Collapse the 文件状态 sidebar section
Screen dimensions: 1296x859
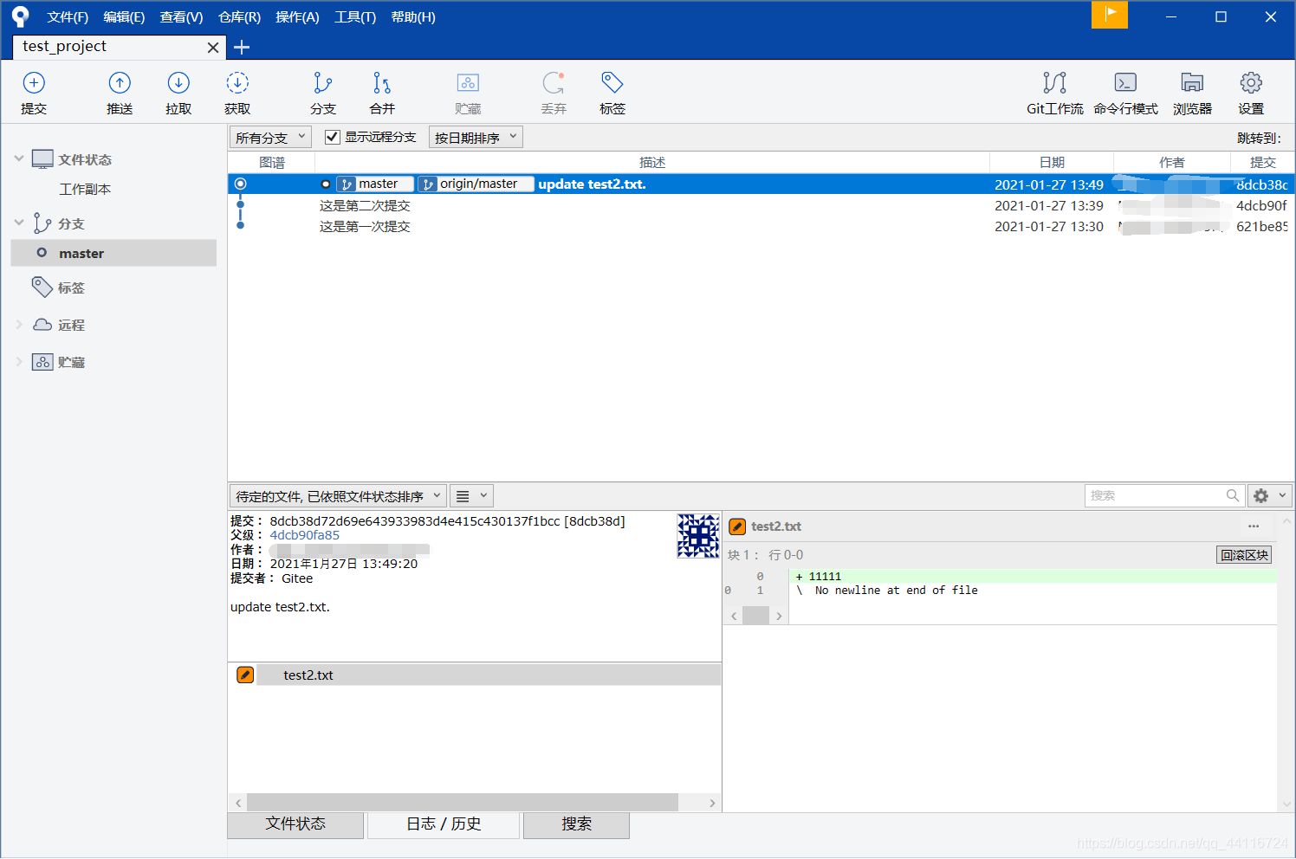(x=19, y=158)
